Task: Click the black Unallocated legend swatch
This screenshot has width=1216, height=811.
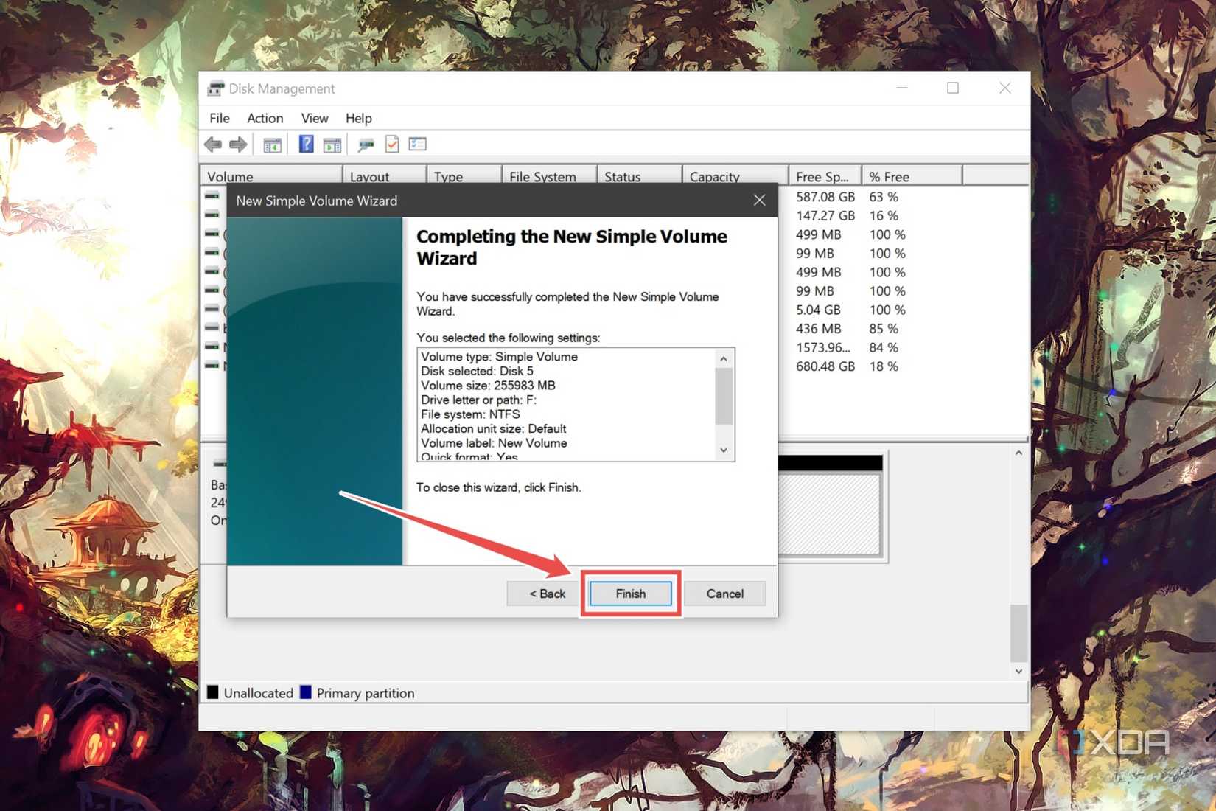Action: (x=213, y=692)
